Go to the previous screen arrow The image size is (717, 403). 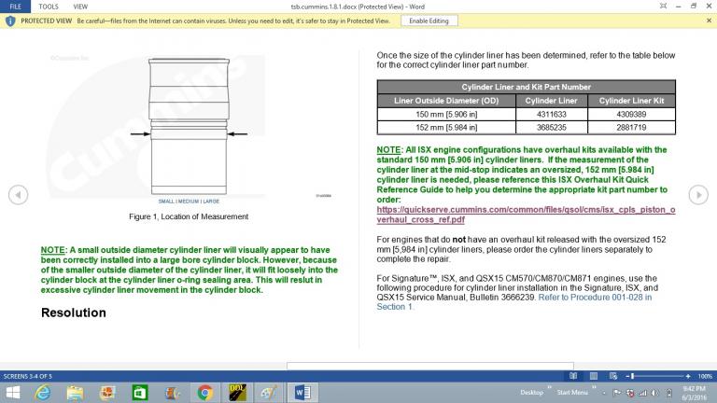[x=18, y=195]
